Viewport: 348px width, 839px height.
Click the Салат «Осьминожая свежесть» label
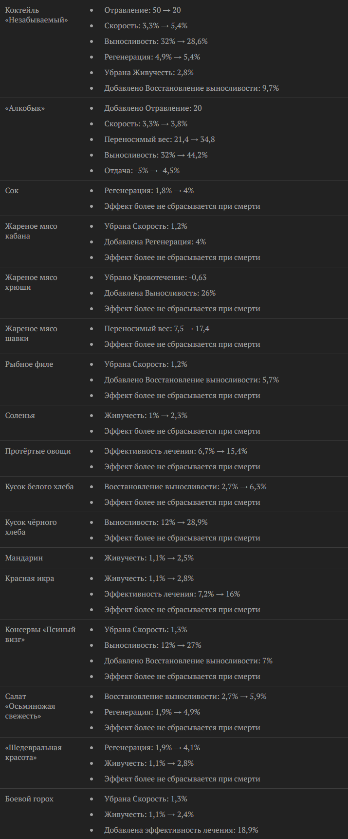(30, 706)
